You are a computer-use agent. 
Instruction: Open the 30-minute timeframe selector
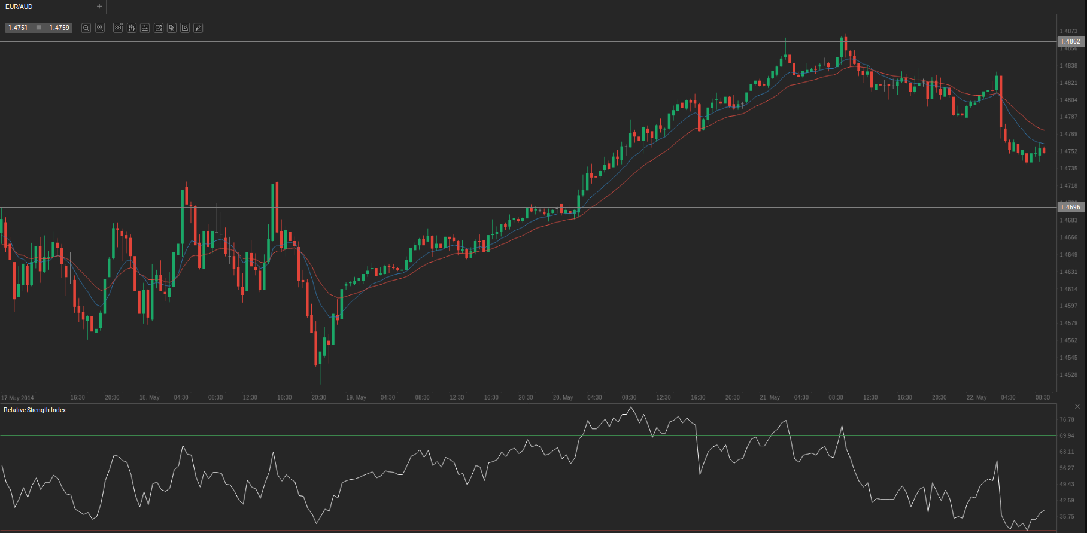tap(118, 28)
